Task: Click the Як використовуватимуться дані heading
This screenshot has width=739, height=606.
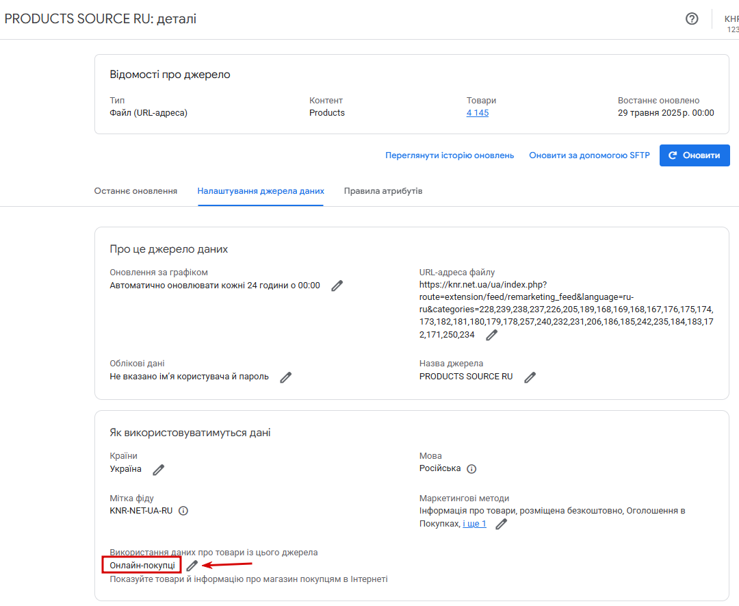Action: coord(190,433)
